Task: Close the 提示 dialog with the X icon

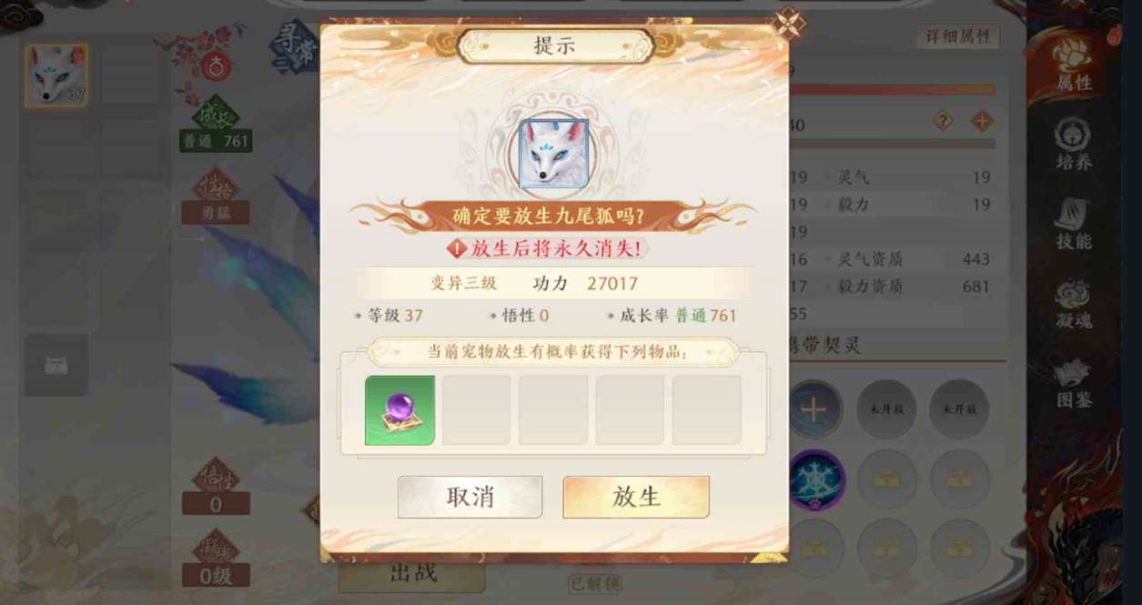Action: [x=788, y=24]
